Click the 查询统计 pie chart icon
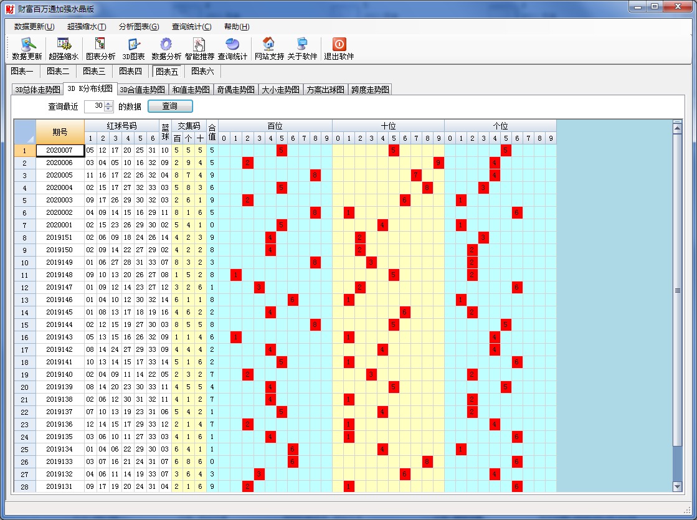Image resolution: width=697 pixels, height=520 pixels. pyautogui.click(x=232, y=49)
